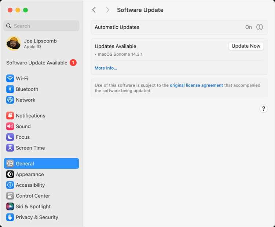This screenshot has height=227, width=275.
Task: Select Bluetooth label in sidebar
Action: coord(27,89)
